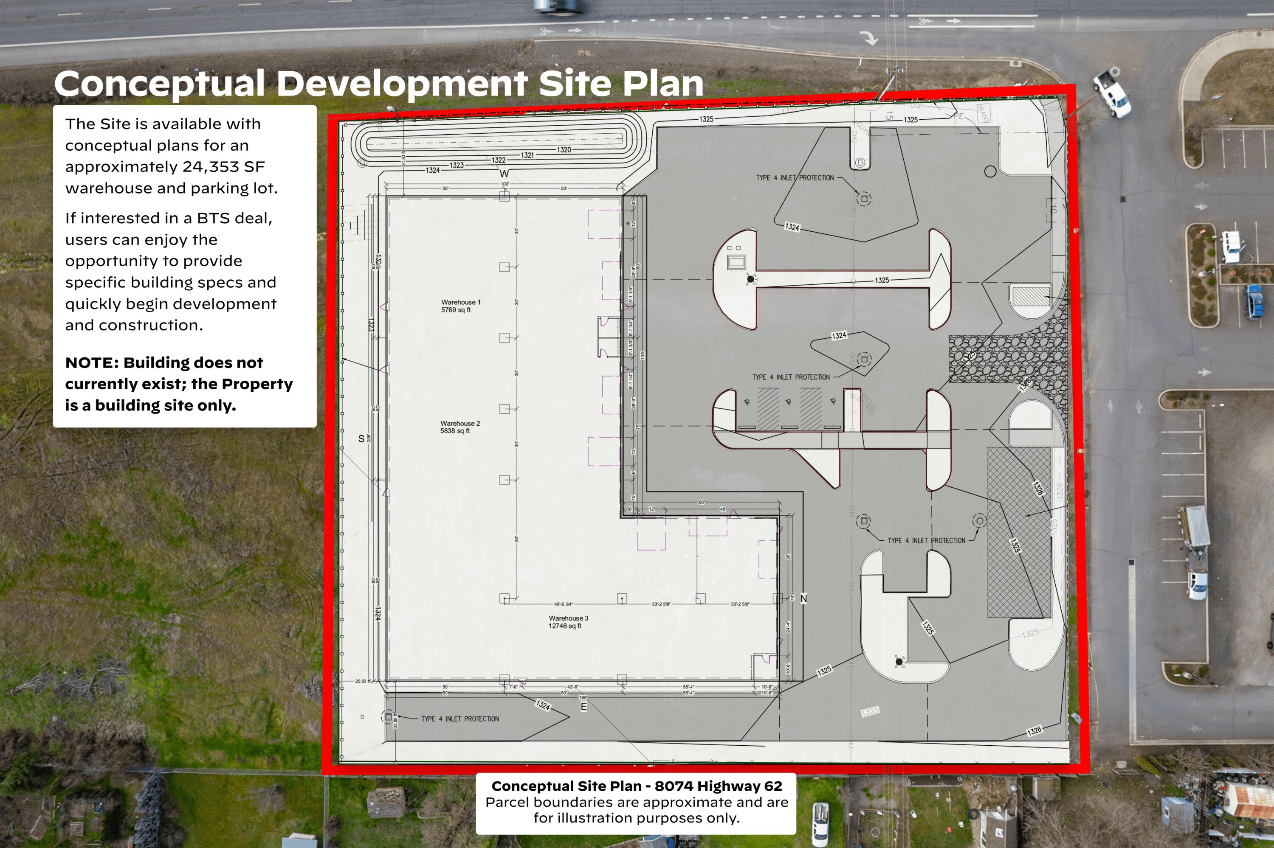Click the E compass letter below the warehouse
Screen dimensions: 1274x848
[584, 707]
